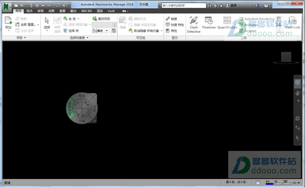Expand the Project (项目) panel arrow
Viewport: 305px width, 187px height.
[x=25, y=38]
